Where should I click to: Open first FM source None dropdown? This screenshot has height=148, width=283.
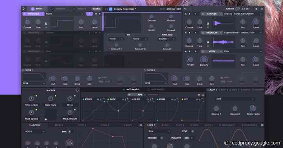click(x=116, y=39)
